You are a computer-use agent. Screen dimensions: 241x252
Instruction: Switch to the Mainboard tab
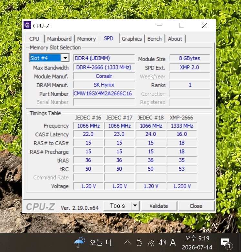[x=59, y=39]
